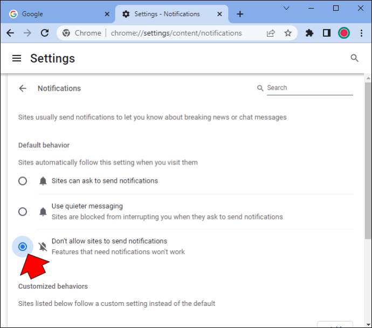Go back using the browser back arrow

pos(10,33)
